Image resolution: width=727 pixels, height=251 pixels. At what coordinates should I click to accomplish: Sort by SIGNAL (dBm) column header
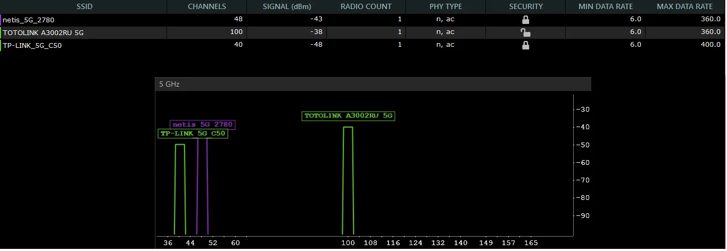(x=287, y=6)
